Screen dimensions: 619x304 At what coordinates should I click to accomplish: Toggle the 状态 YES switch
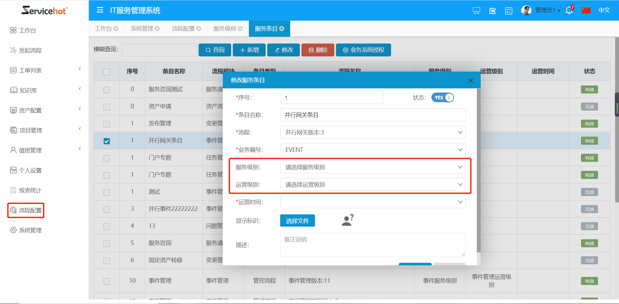coord(442,97)
